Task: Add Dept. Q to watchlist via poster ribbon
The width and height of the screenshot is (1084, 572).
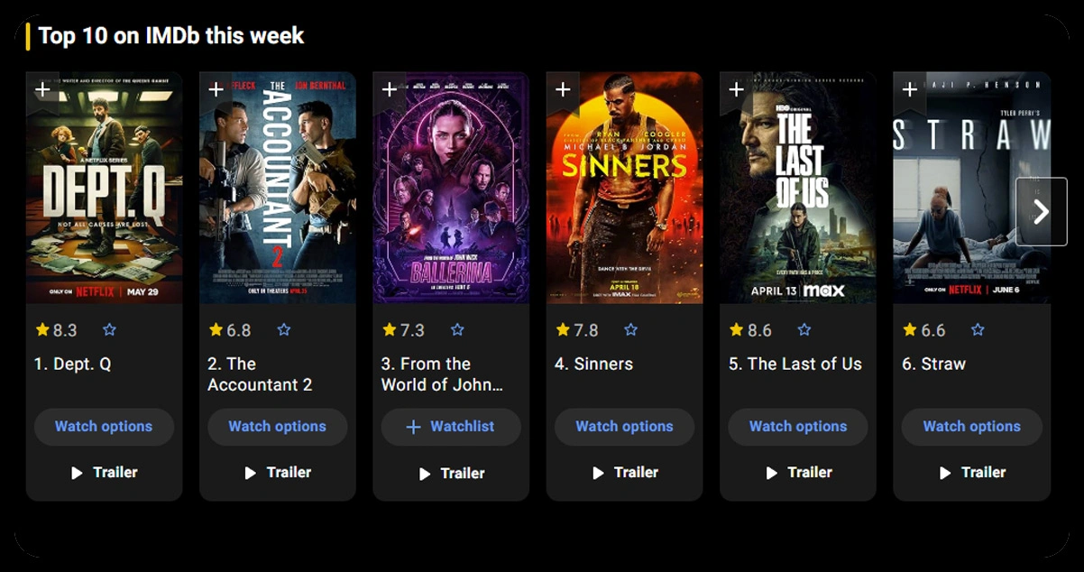Action: 42,90
